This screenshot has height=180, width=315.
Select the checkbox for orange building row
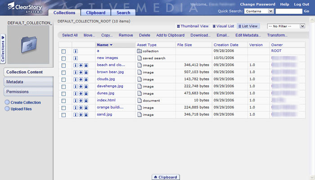63,108
